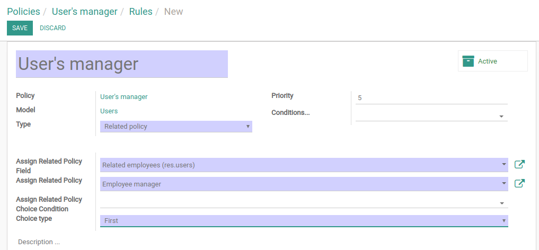Expand the Employee manager dropdown arrow

tap(504, 183)
